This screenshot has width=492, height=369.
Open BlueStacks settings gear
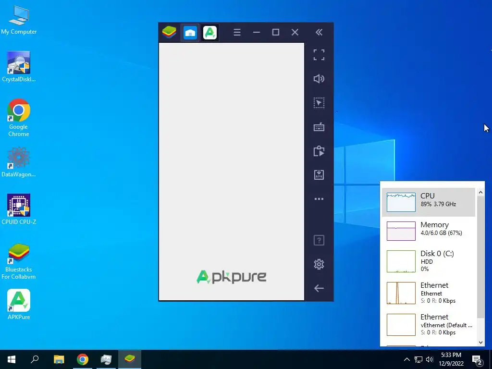(319, 264)
